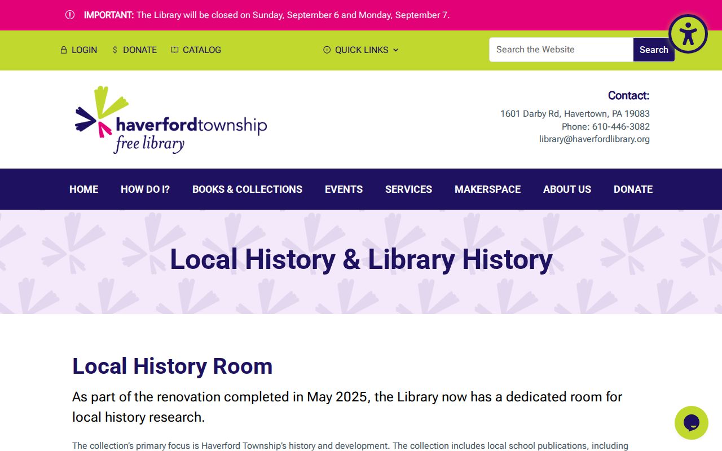Click the info icon beside QUICK LINKS

coord(327,50)
